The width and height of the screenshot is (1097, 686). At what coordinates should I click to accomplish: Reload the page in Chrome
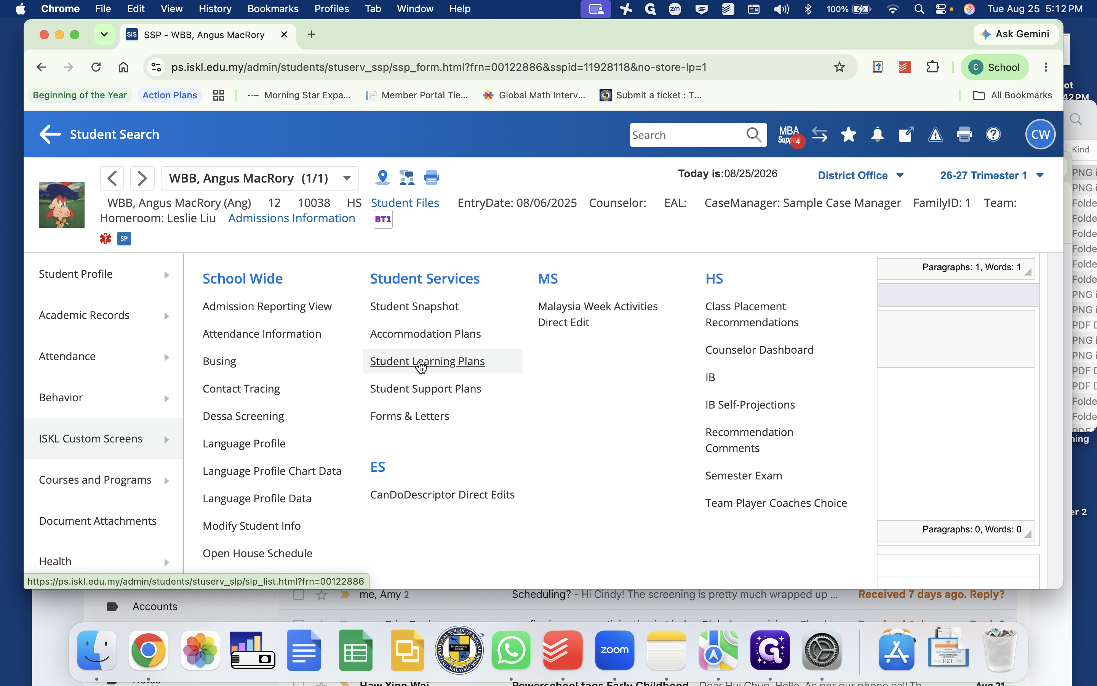coord(96,67)
